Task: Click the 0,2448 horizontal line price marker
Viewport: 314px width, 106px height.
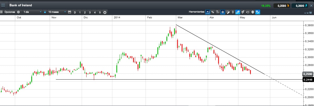Action: [x=308, y=80]
